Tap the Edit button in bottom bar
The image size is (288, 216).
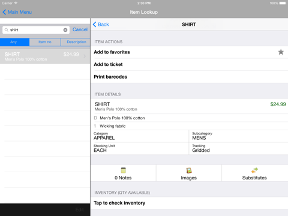[79, 209]
